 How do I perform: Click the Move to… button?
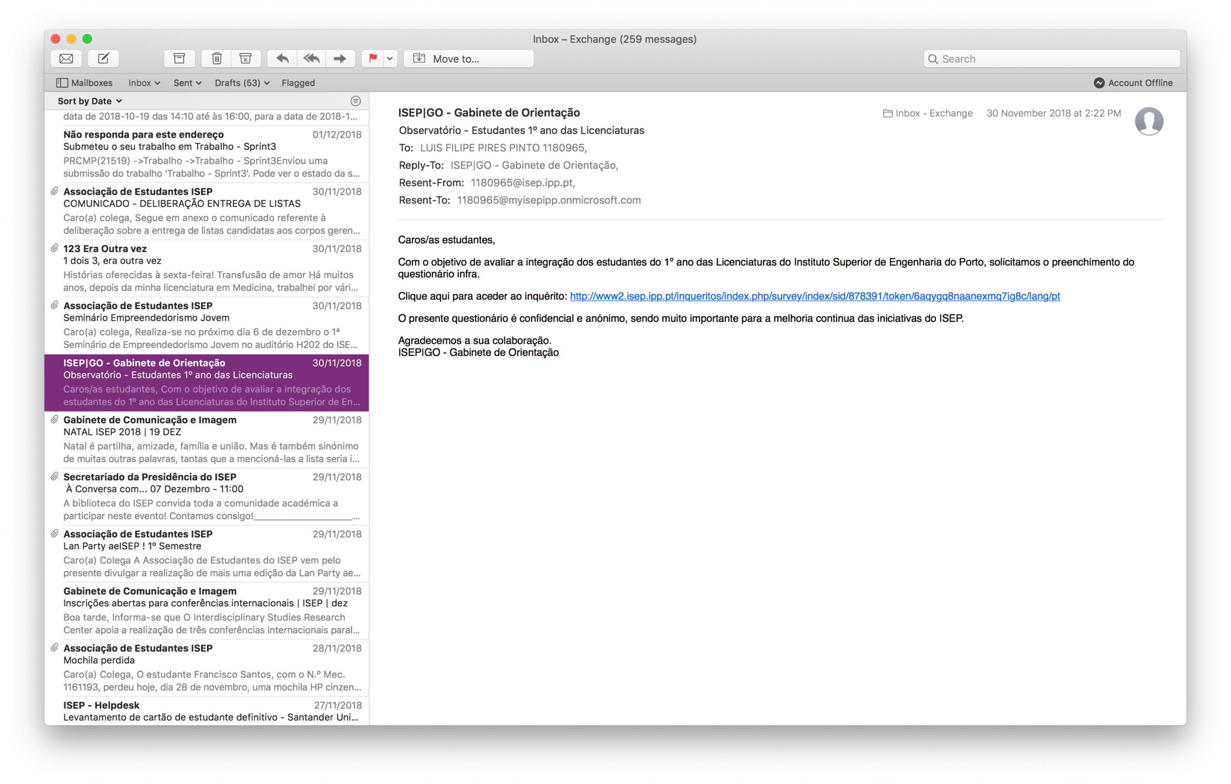[468, 59]
